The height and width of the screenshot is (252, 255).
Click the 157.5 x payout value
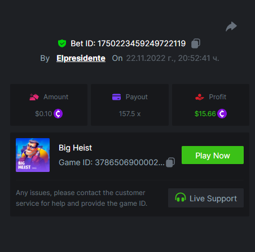130,114
